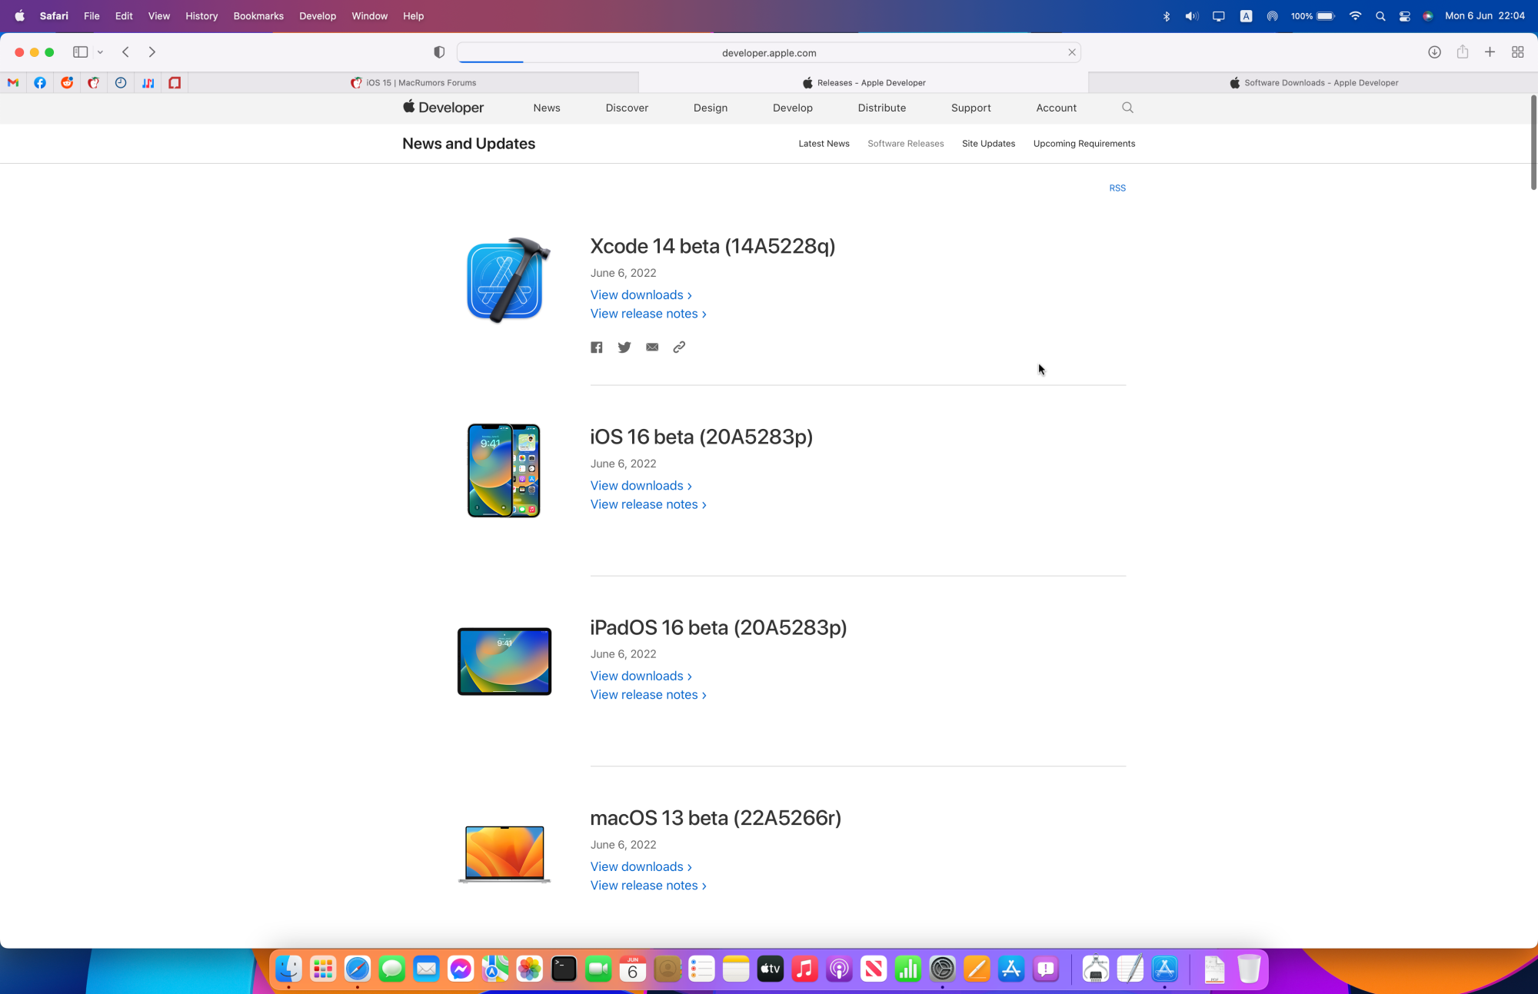
Task: Open the Distribute navigation item
Action: 881,108
